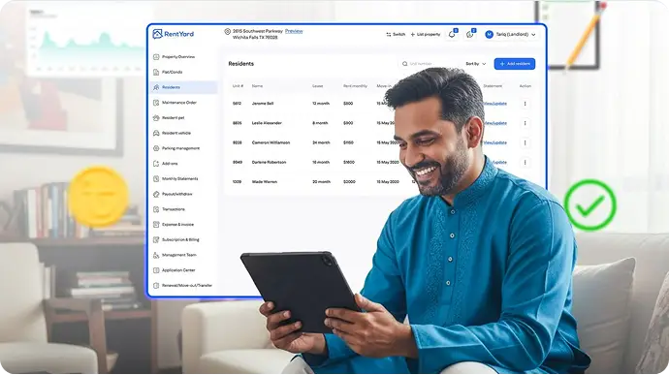Open action menu for Darlene Robertson row
This screenshot has height=375, width=669.
click(x=526, y=163)
